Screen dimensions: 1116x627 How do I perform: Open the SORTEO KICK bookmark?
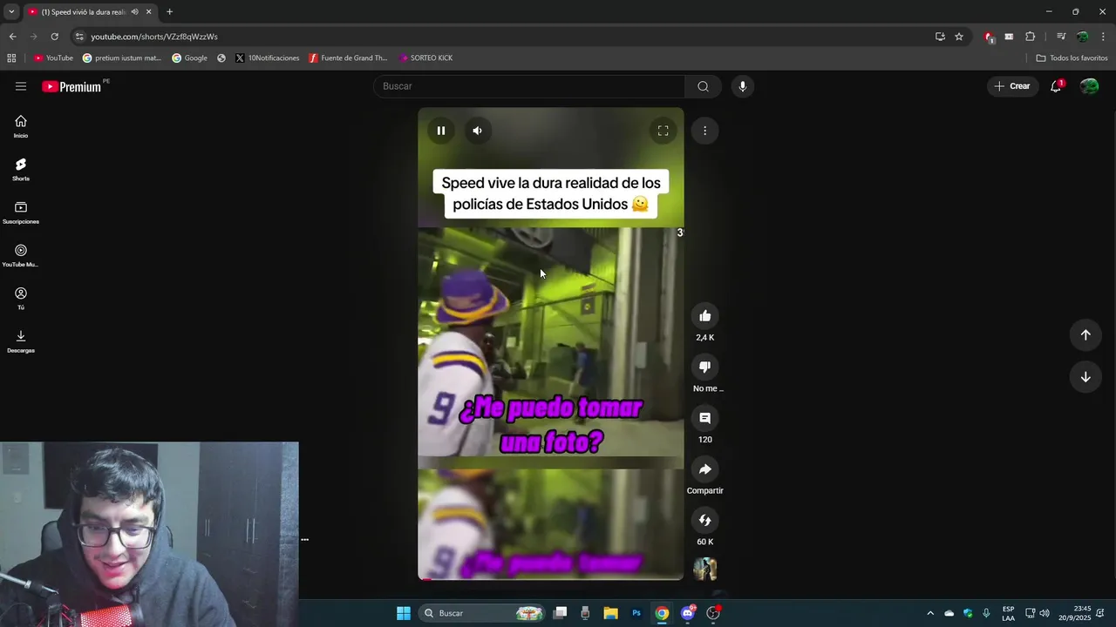tap(425, 58)
